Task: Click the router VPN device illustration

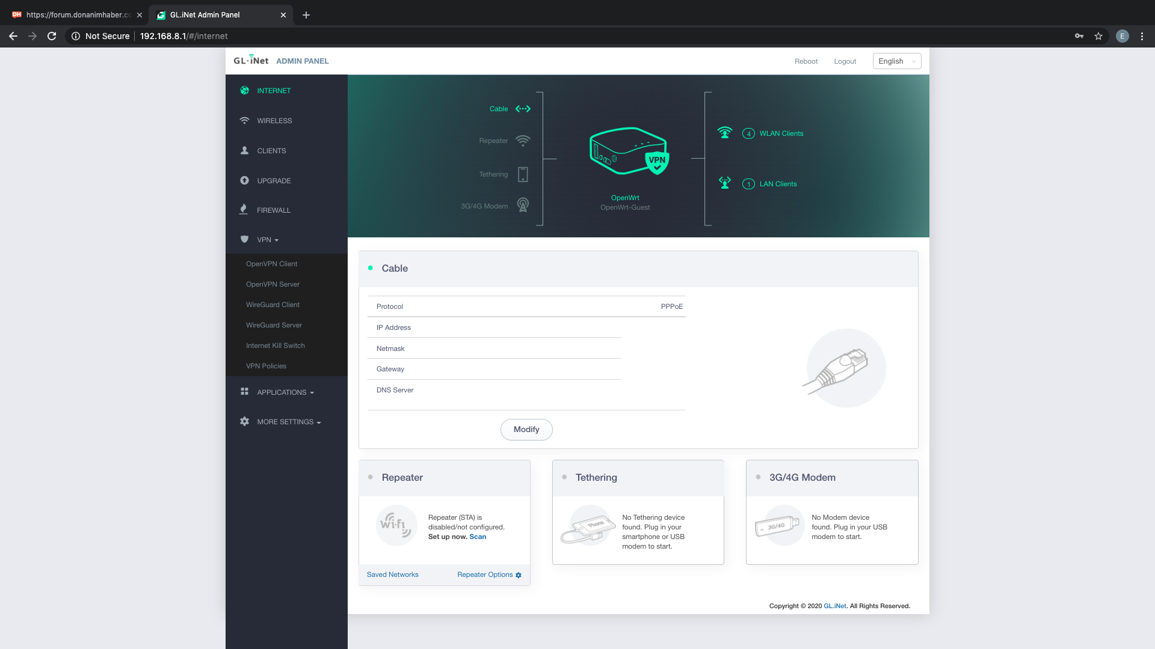Action: pyautogui.click(x=629, y=151)
